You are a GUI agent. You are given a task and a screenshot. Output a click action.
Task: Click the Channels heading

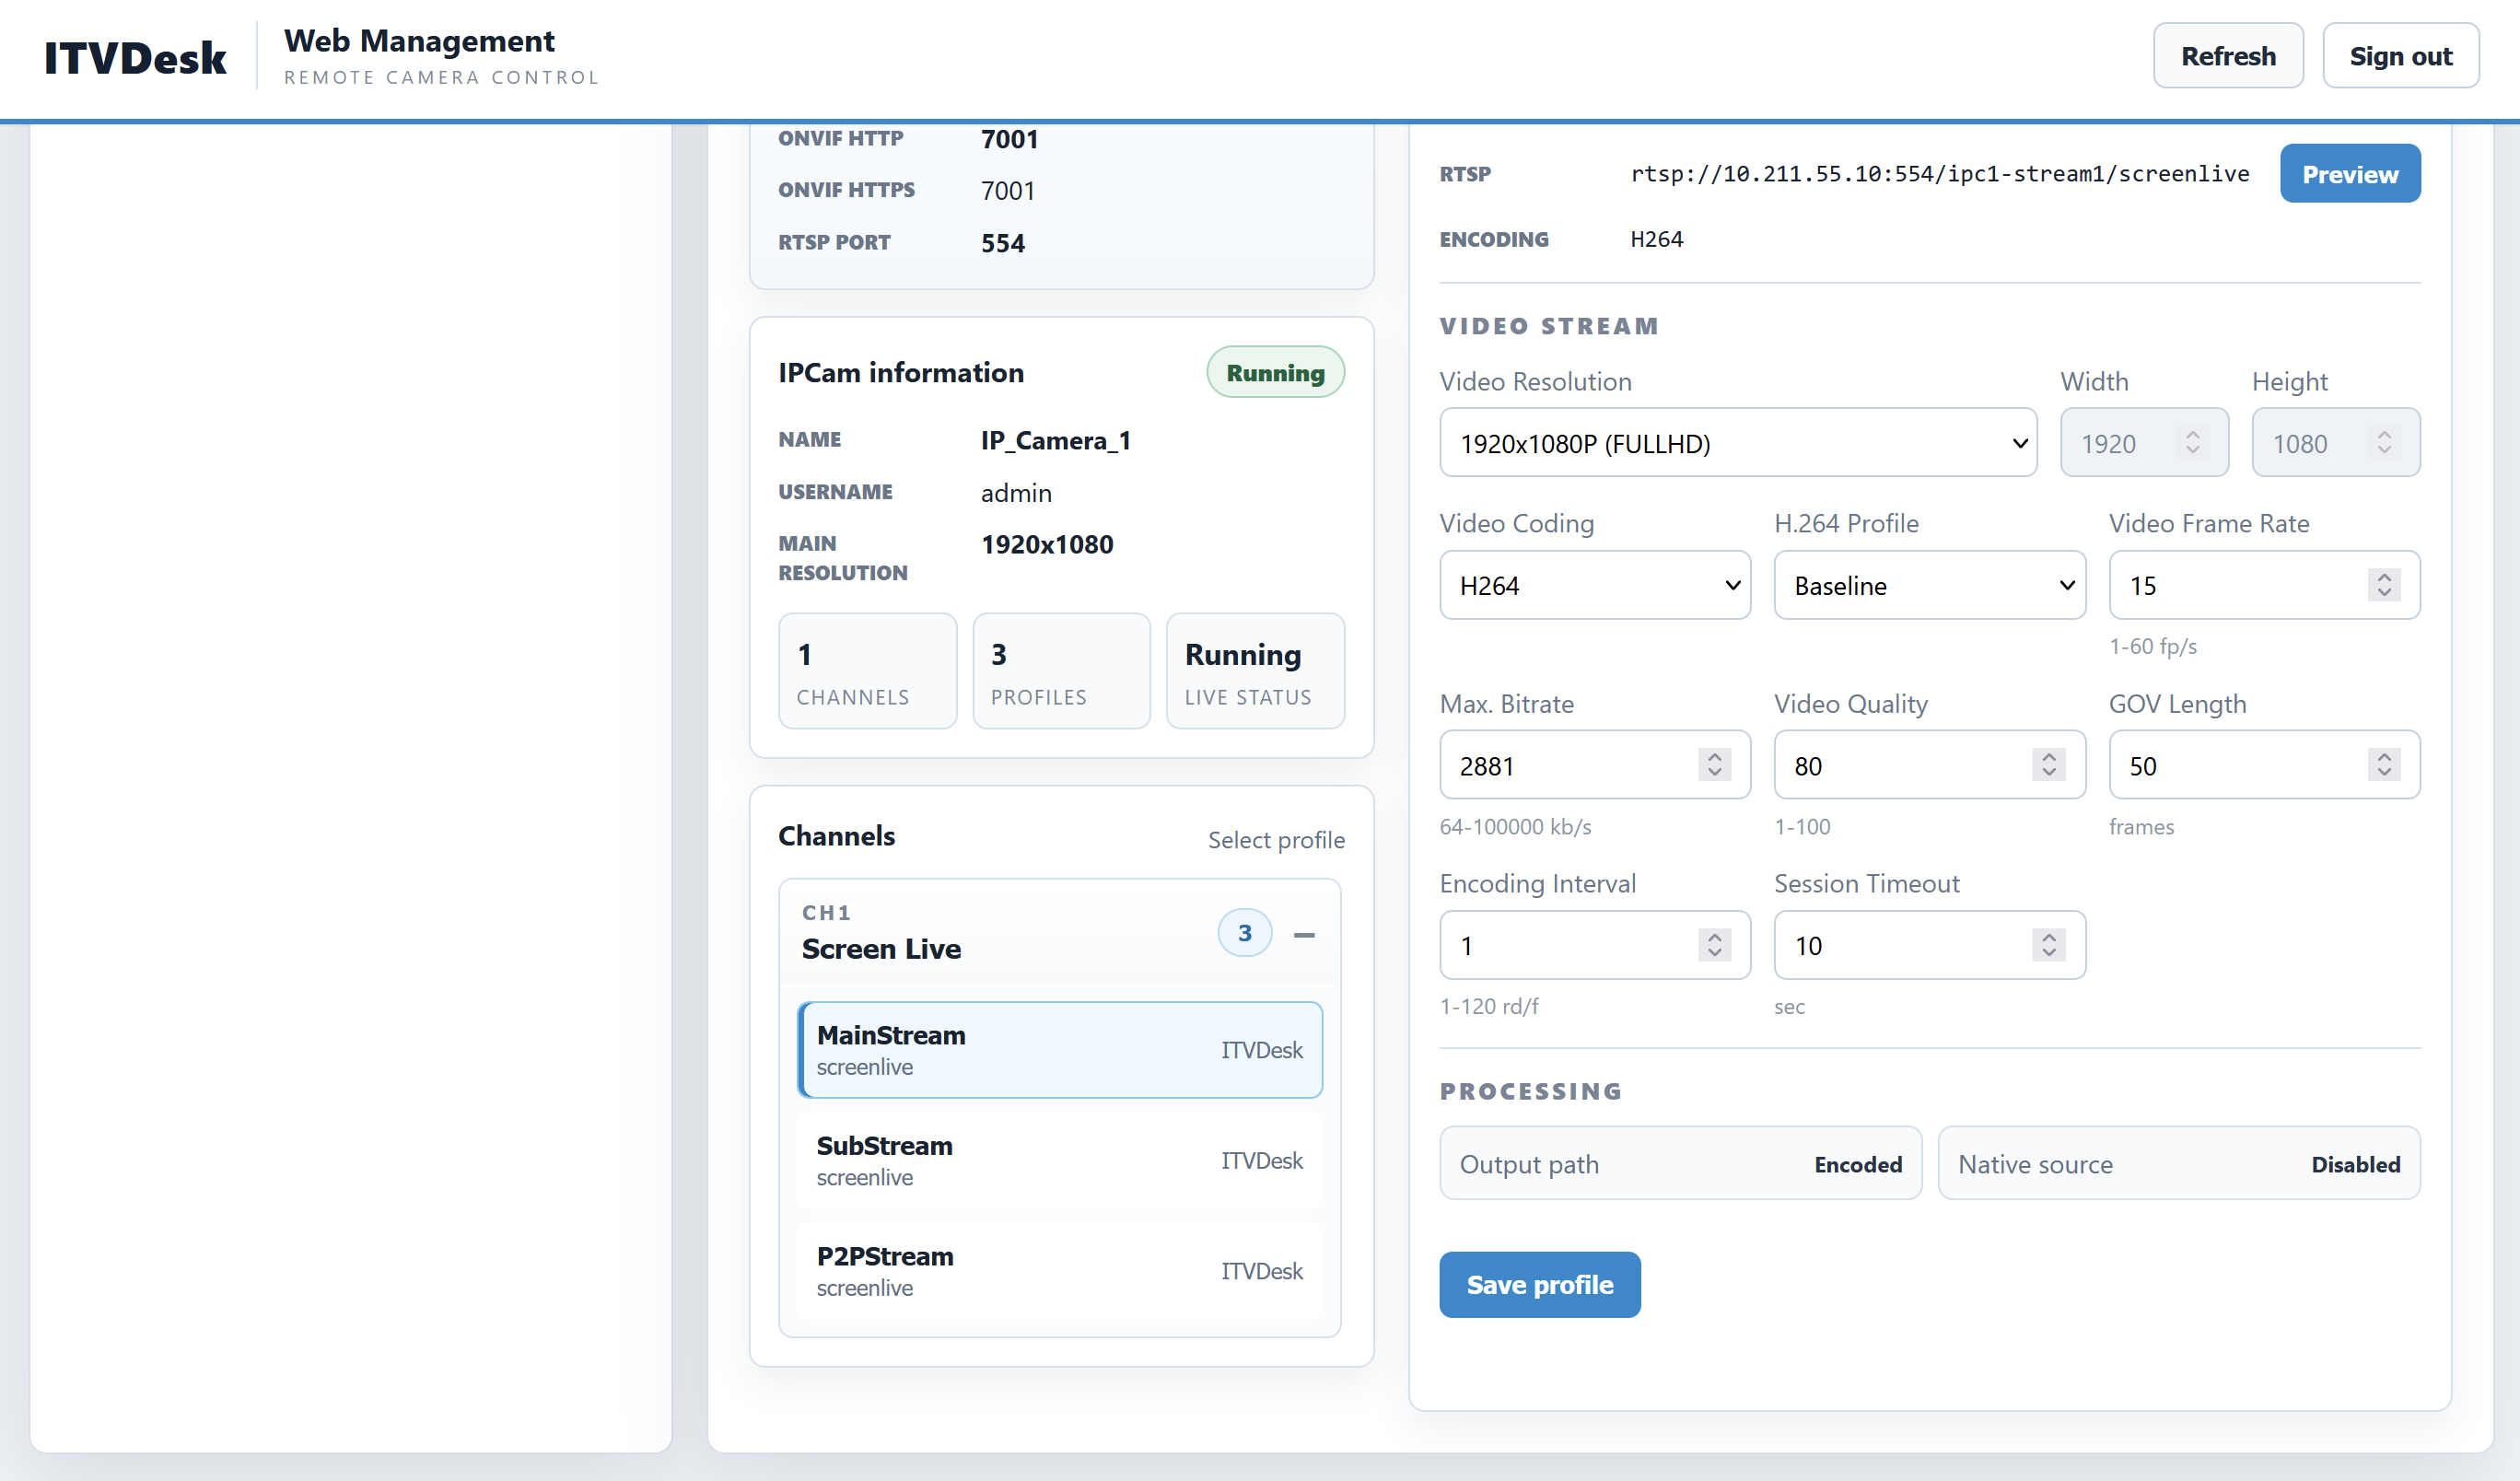[x=836, y=836]
